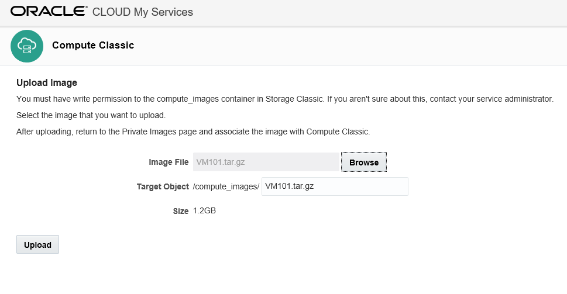The image size is (567, 294).
Task: Click the Compute Classic cloud server icon
Action: click(27, 46)
